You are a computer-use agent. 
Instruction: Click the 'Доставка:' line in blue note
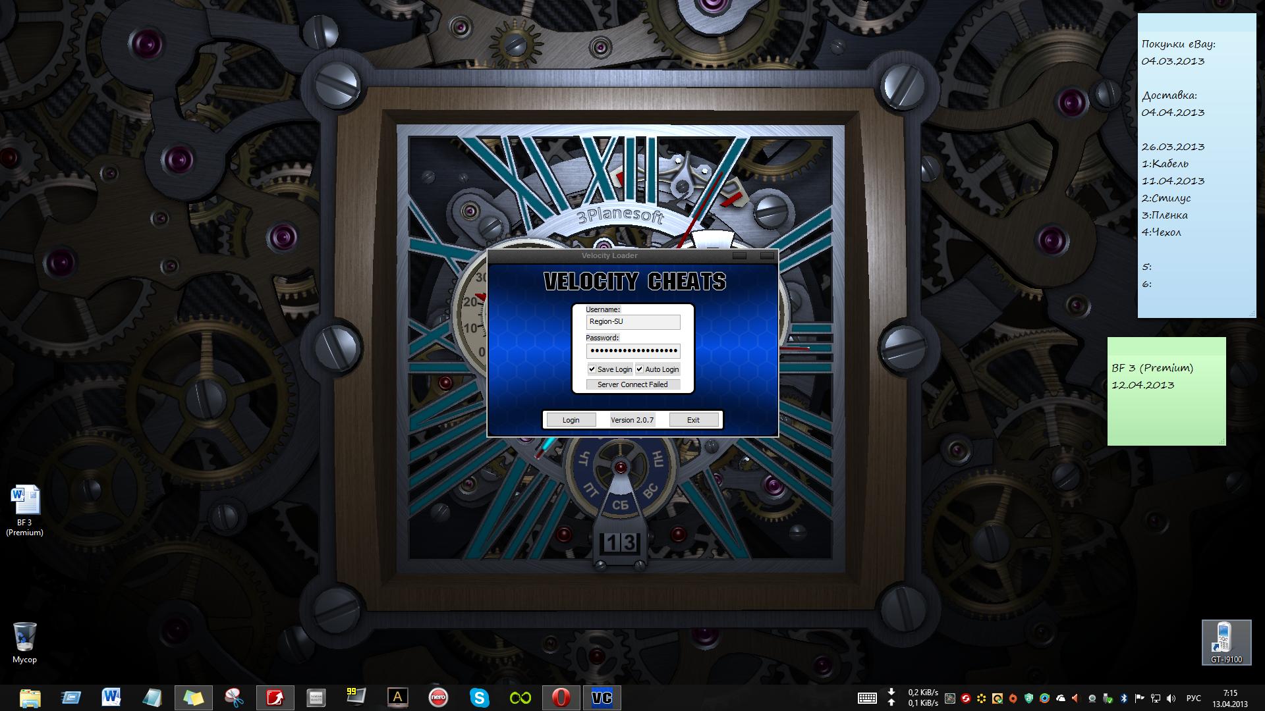click(x=1169, y=95)
